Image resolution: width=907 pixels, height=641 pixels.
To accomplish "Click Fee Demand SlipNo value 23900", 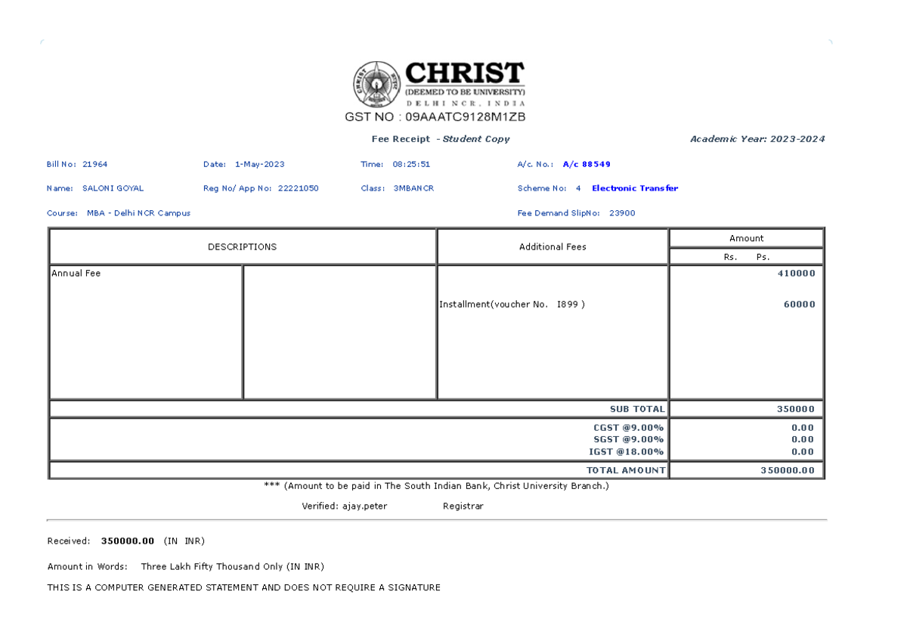I will coord(622,213).
